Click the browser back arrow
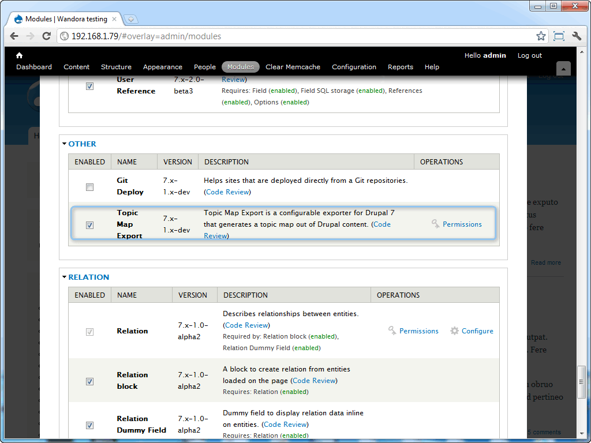 click(13, 35)
